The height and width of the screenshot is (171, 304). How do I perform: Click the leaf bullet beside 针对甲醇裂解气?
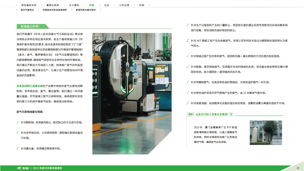[x=188, y=82]
